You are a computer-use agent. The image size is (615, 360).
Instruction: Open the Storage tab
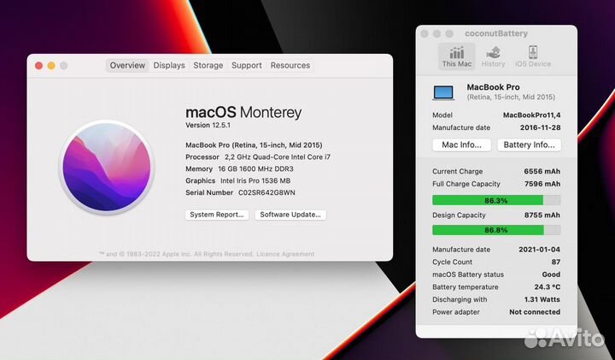[x=208, y=66]
